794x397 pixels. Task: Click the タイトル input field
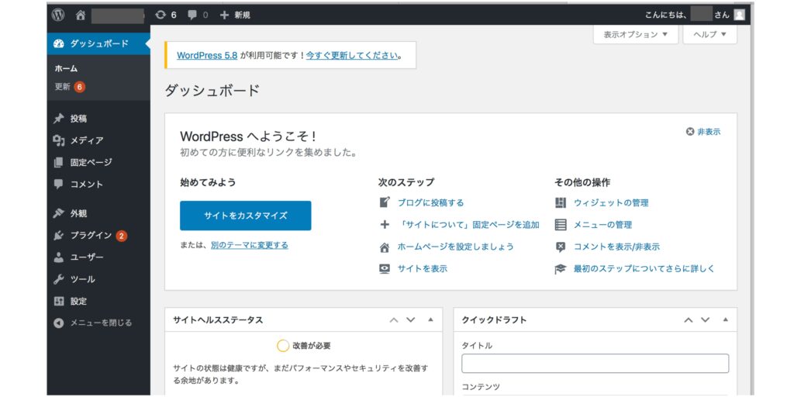click(x=595, y=364)
